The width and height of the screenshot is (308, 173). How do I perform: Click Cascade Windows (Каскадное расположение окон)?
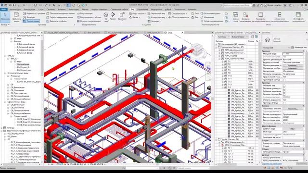(x=260, y=17)
